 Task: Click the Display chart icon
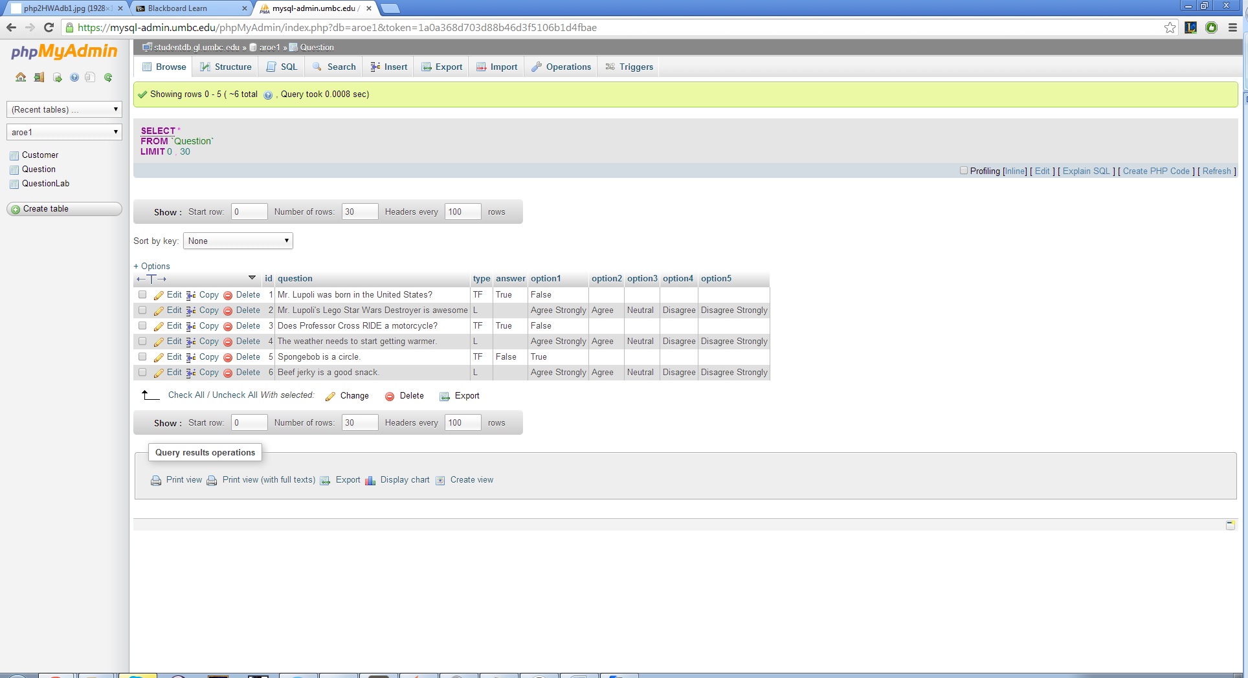click(x=370, y=481)
